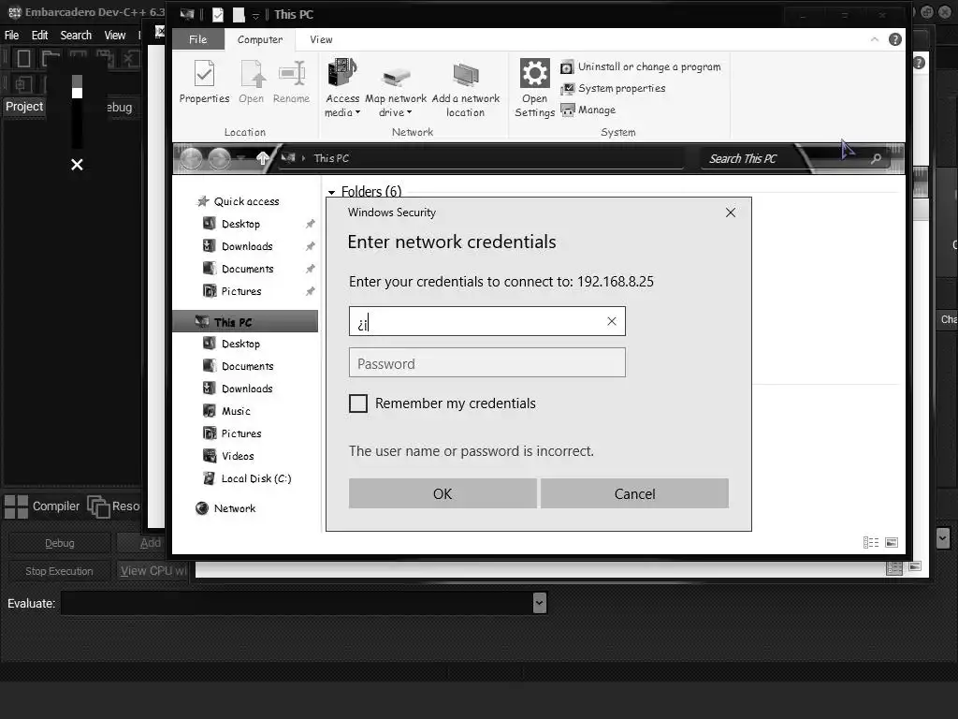Open Map network drive dropdown
Image resolution: width=958 pixels, height=719 pixels.
click(396, 89)
